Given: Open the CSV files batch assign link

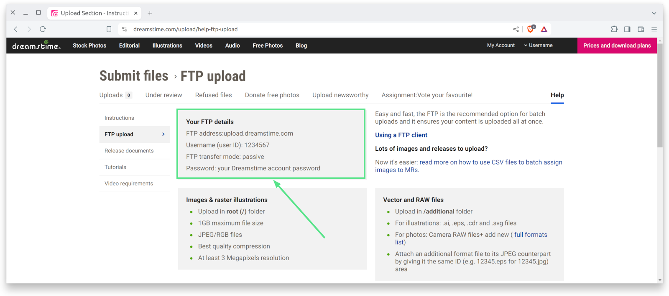Looking at the screenshot, I should pyautogui.click(x=469, y=166).
